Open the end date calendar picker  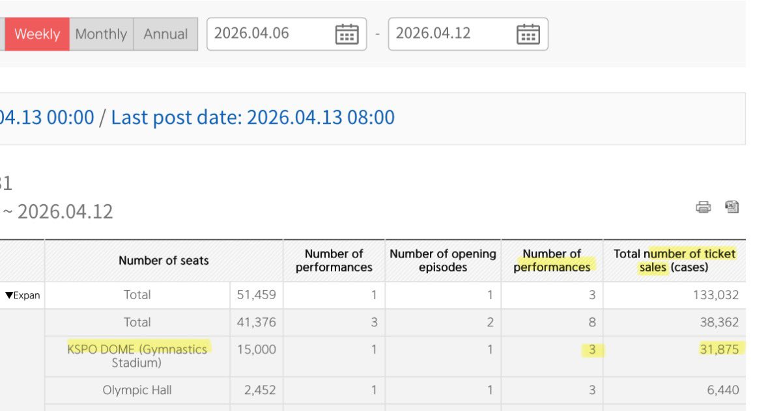tap(528, 34)
